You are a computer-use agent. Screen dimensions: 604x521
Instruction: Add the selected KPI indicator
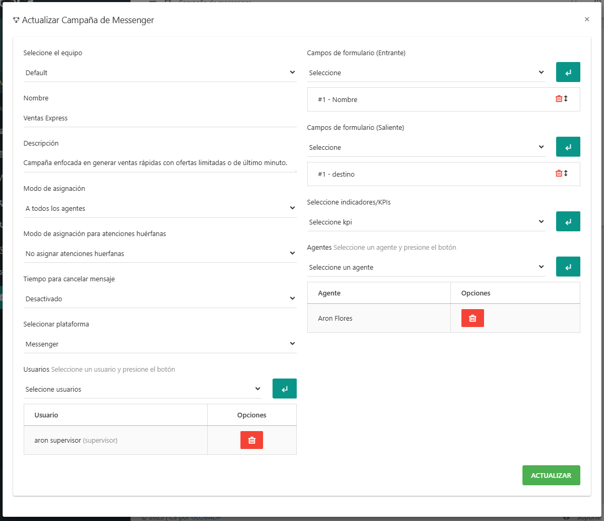point(568,222)
